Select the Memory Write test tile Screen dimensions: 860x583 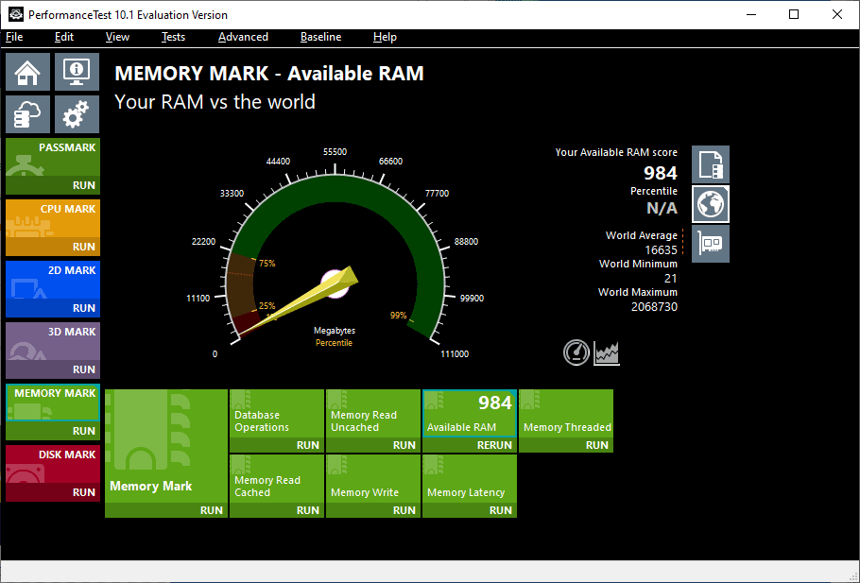click(x=373, y=479)
